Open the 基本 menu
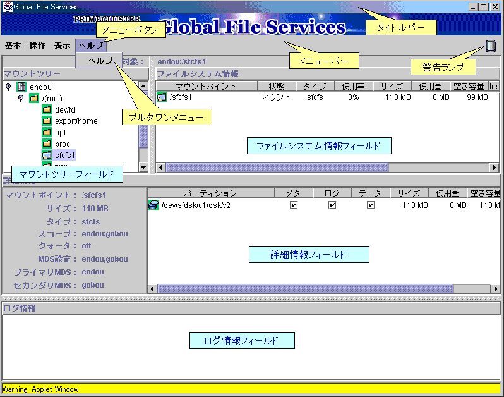The width and height of the screenshot is (504, 397). pos(13,46)
